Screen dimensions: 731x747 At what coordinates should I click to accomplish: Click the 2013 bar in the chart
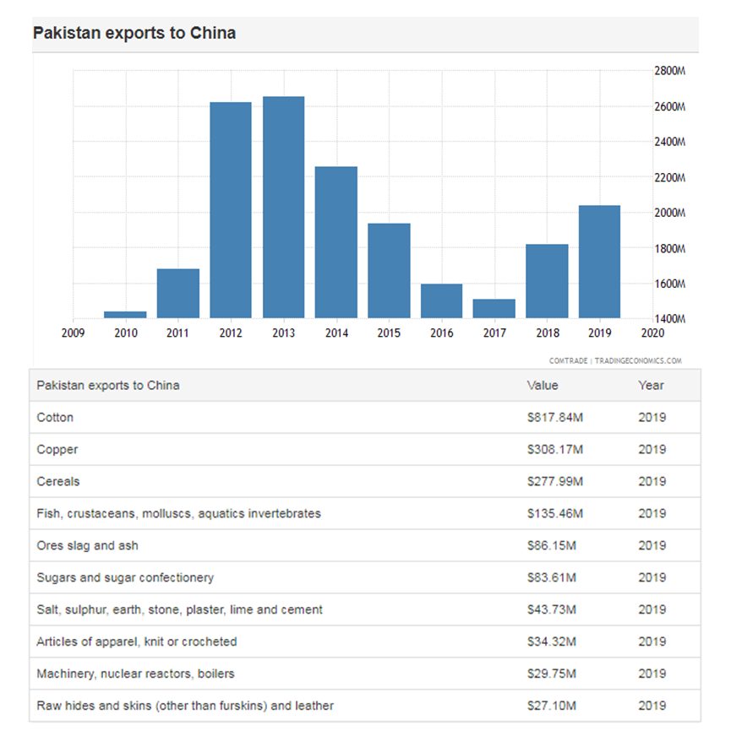click(x=283, y=207)
